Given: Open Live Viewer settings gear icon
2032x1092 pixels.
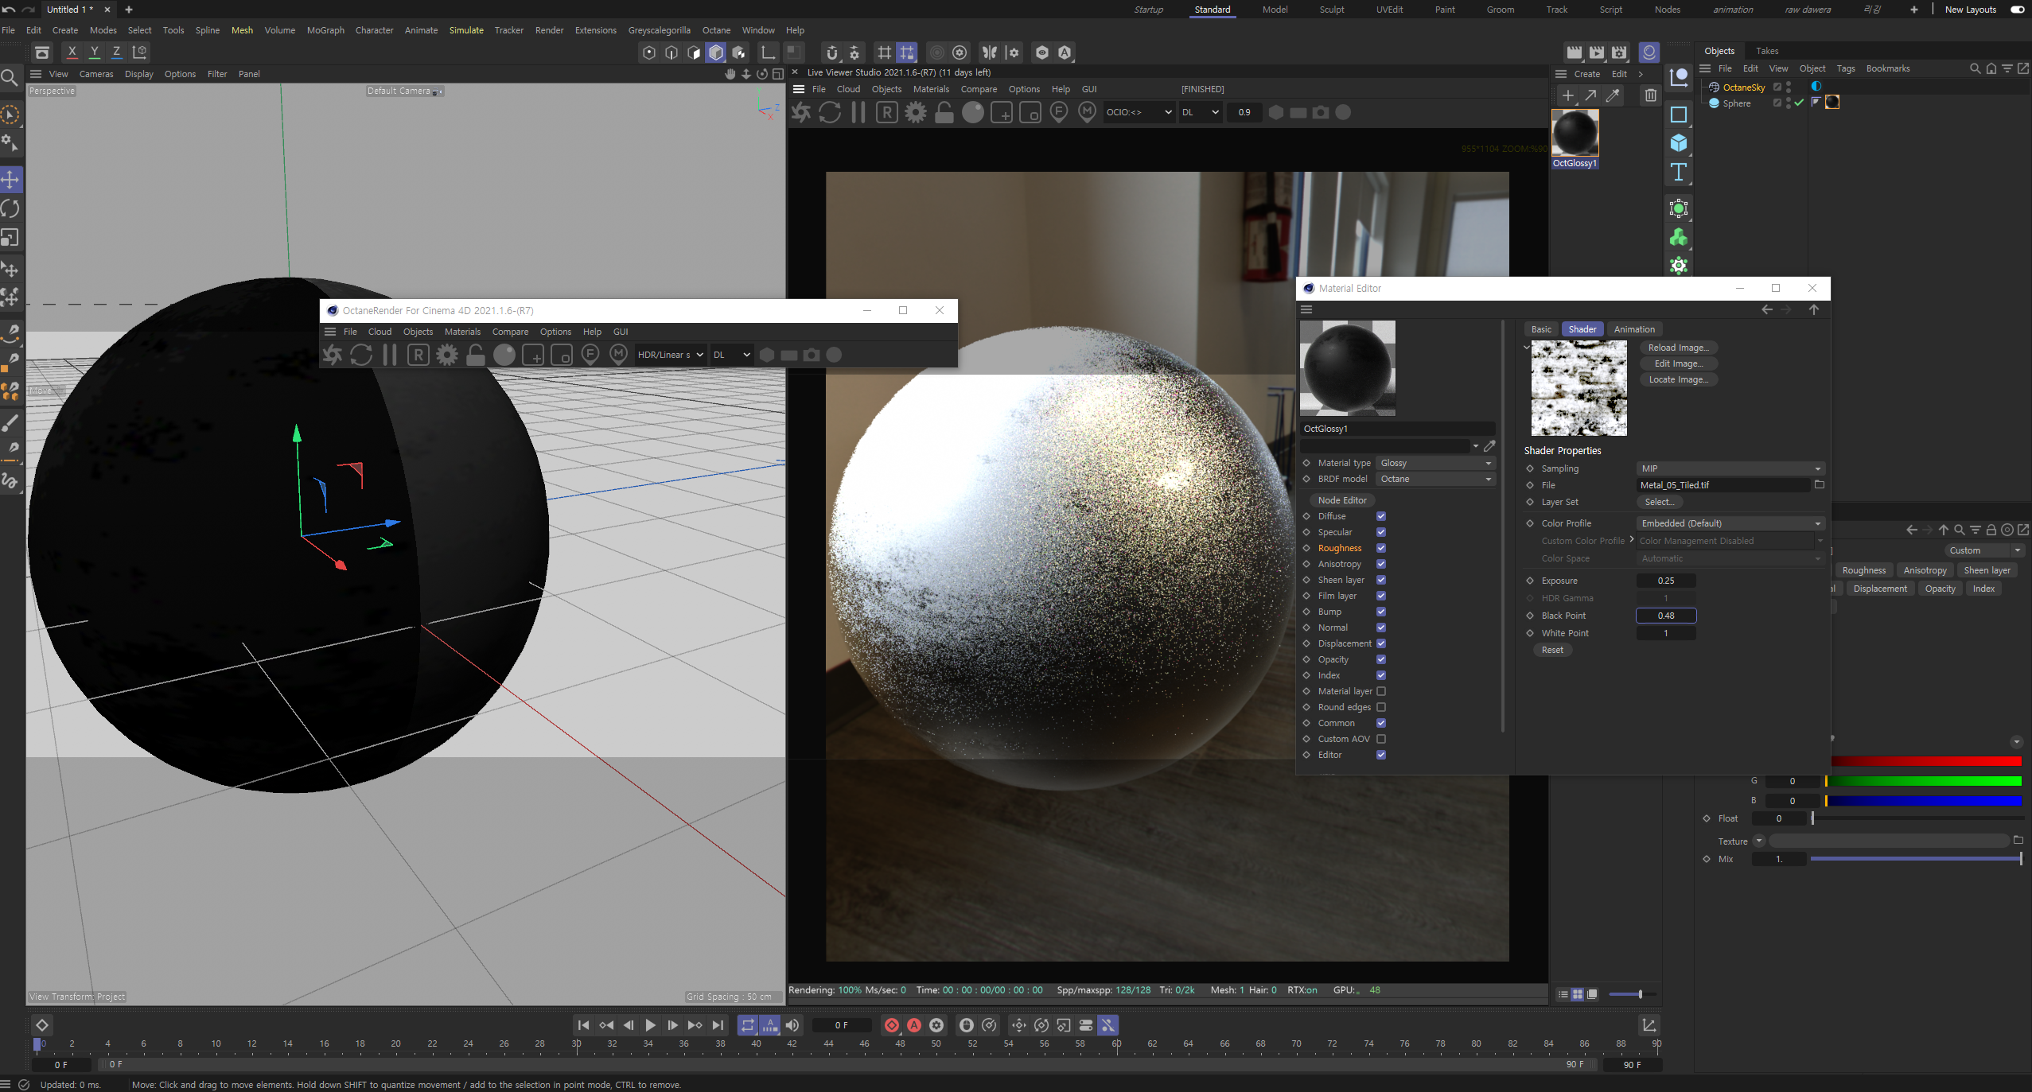Looking at the screenshot, I should tap(916, 112).
